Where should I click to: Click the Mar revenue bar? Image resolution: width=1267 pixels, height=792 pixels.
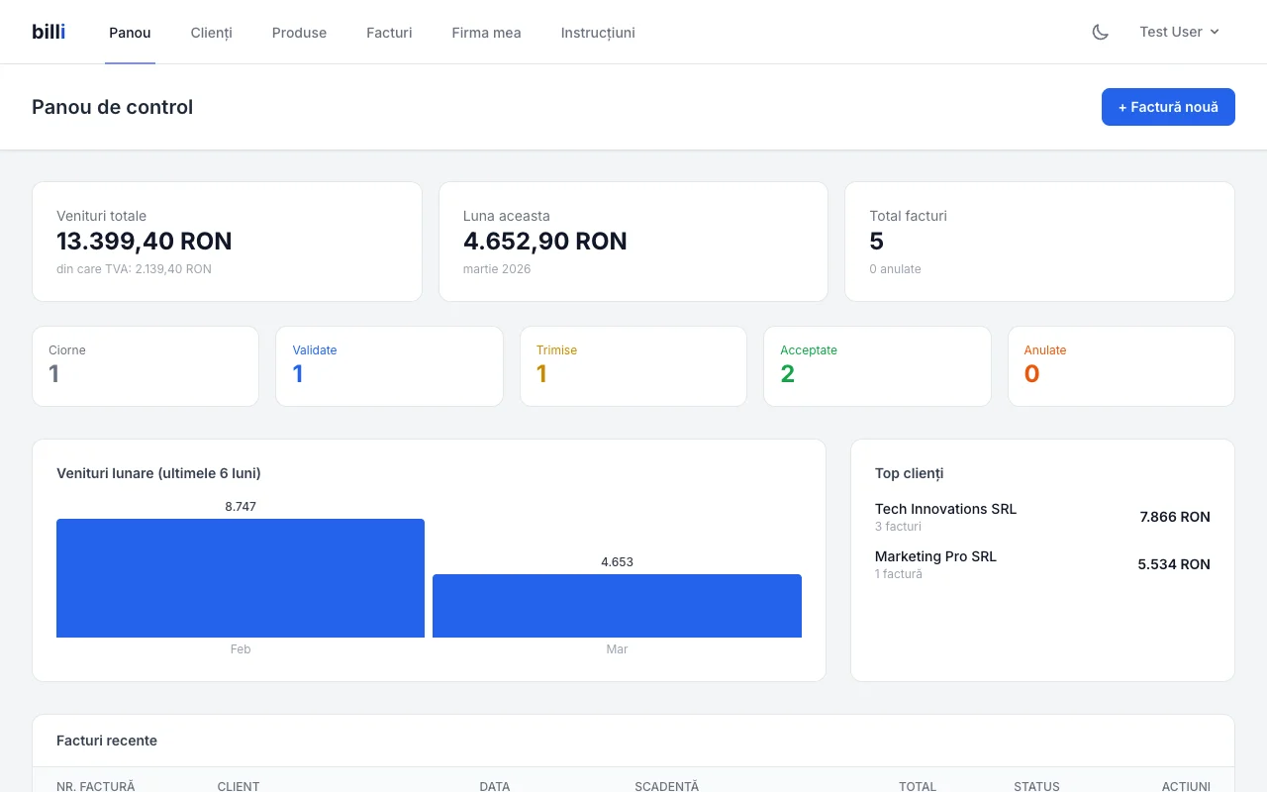[617, 606]
